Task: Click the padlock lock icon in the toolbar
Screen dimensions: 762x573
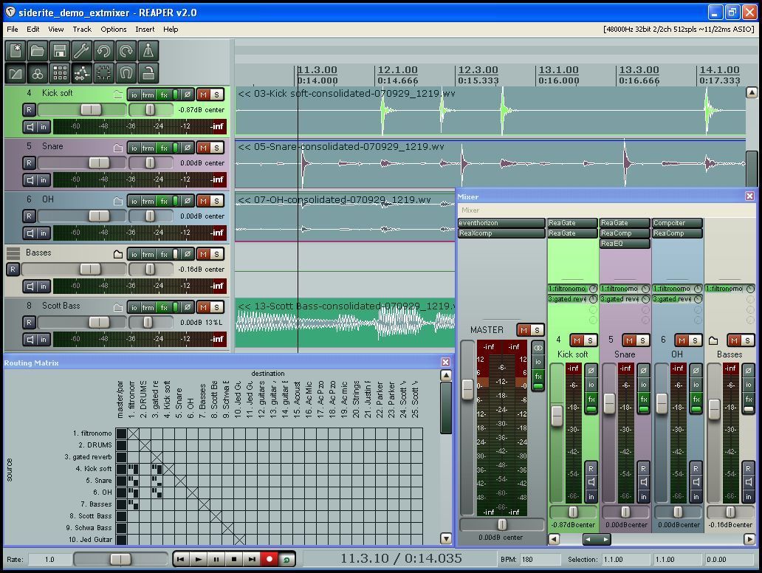Action: 148,73
